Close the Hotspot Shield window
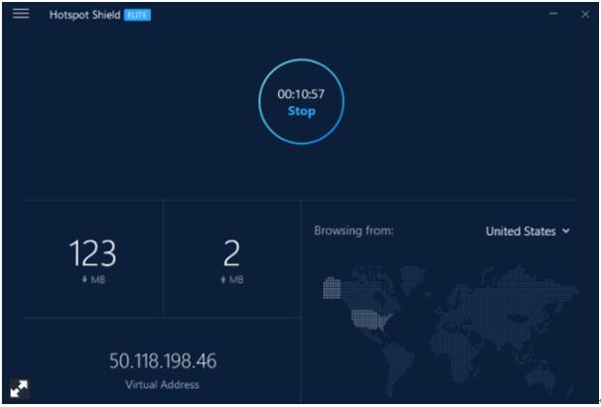Viewport: 601px width, 407px height. tap(585, 14)
